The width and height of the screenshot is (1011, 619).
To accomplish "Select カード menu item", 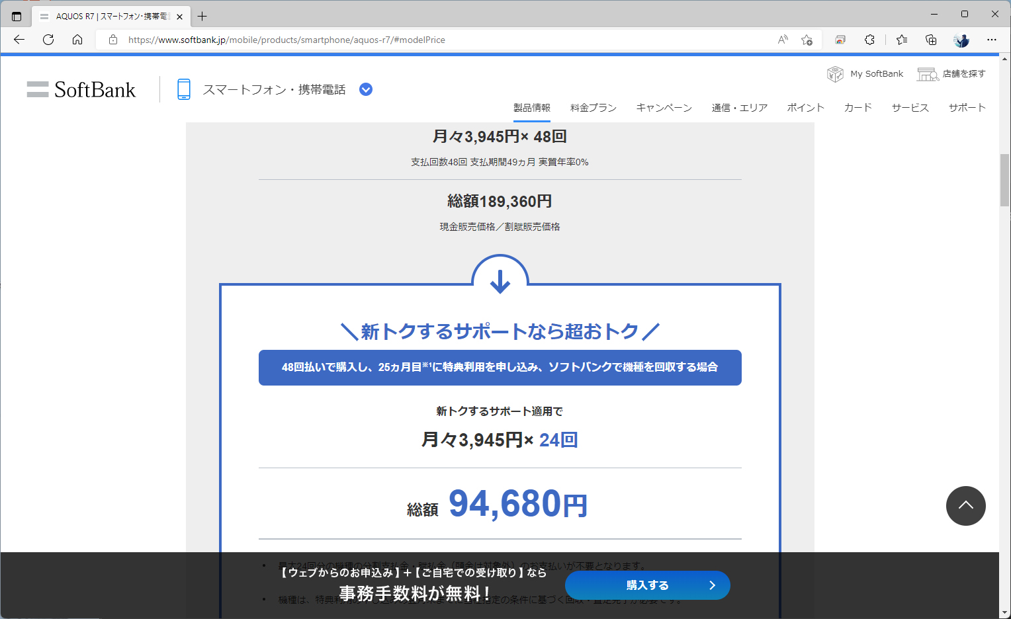I will [857, 108].
